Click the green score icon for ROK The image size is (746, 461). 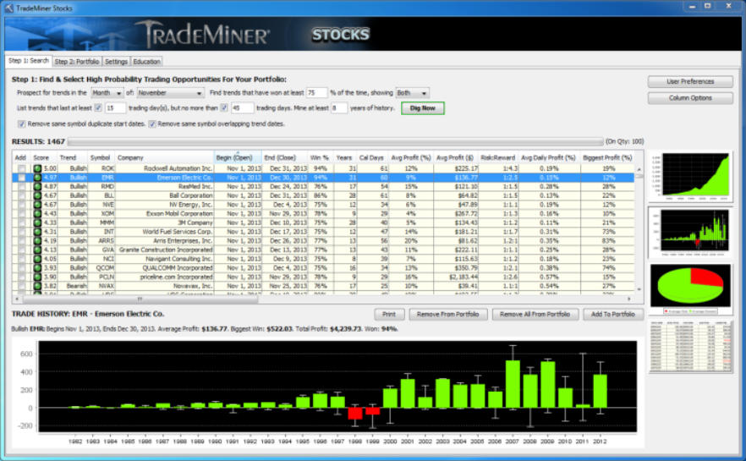click(x=37, y=168)
